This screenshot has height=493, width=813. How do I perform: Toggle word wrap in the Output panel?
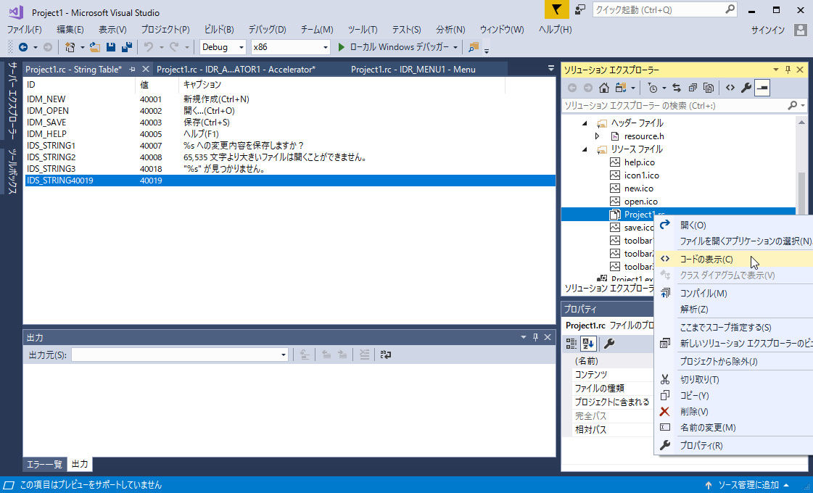(386, 355)
